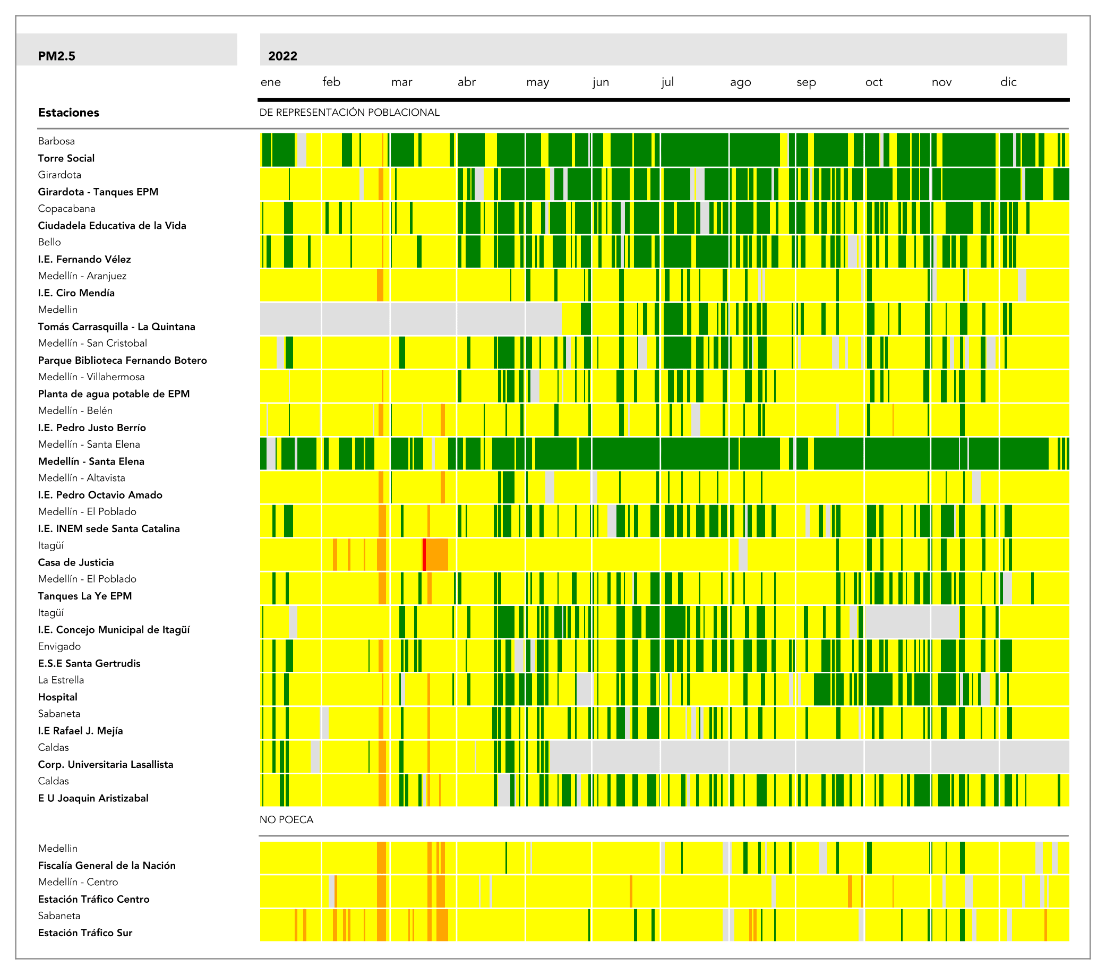This screenshot has width=1106, height=975.
Task: Select the Girardota - Tanques EPM station label
Action: click(x=98, y=192)
